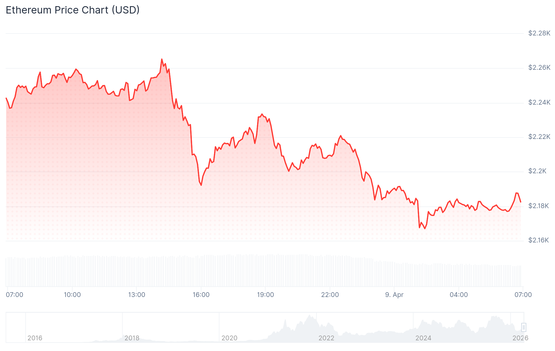Click the 16:00 time axis label

[x=201, y=295]
